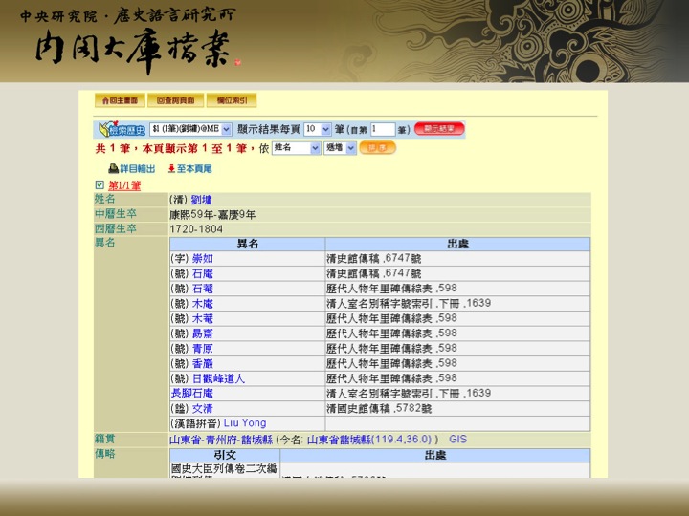Image resolution: width=689 pixels, height=516 pixels.
Task: Open the 第1/1筆 record link
Action: [124, 185]
